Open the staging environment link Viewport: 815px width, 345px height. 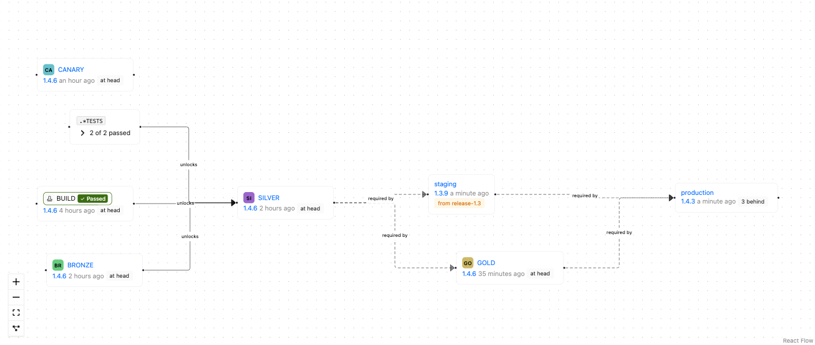point(445,184)
